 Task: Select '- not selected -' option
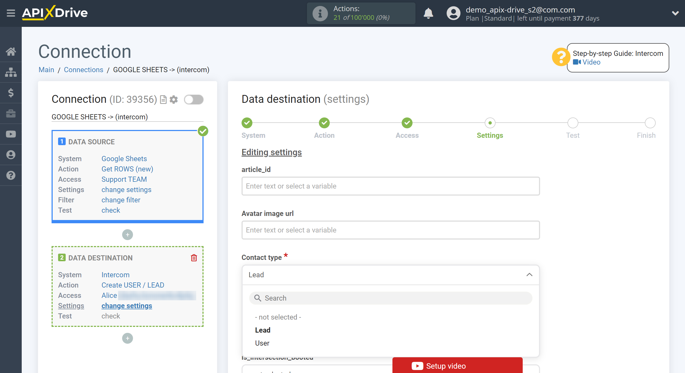click(x=278, y=317)
